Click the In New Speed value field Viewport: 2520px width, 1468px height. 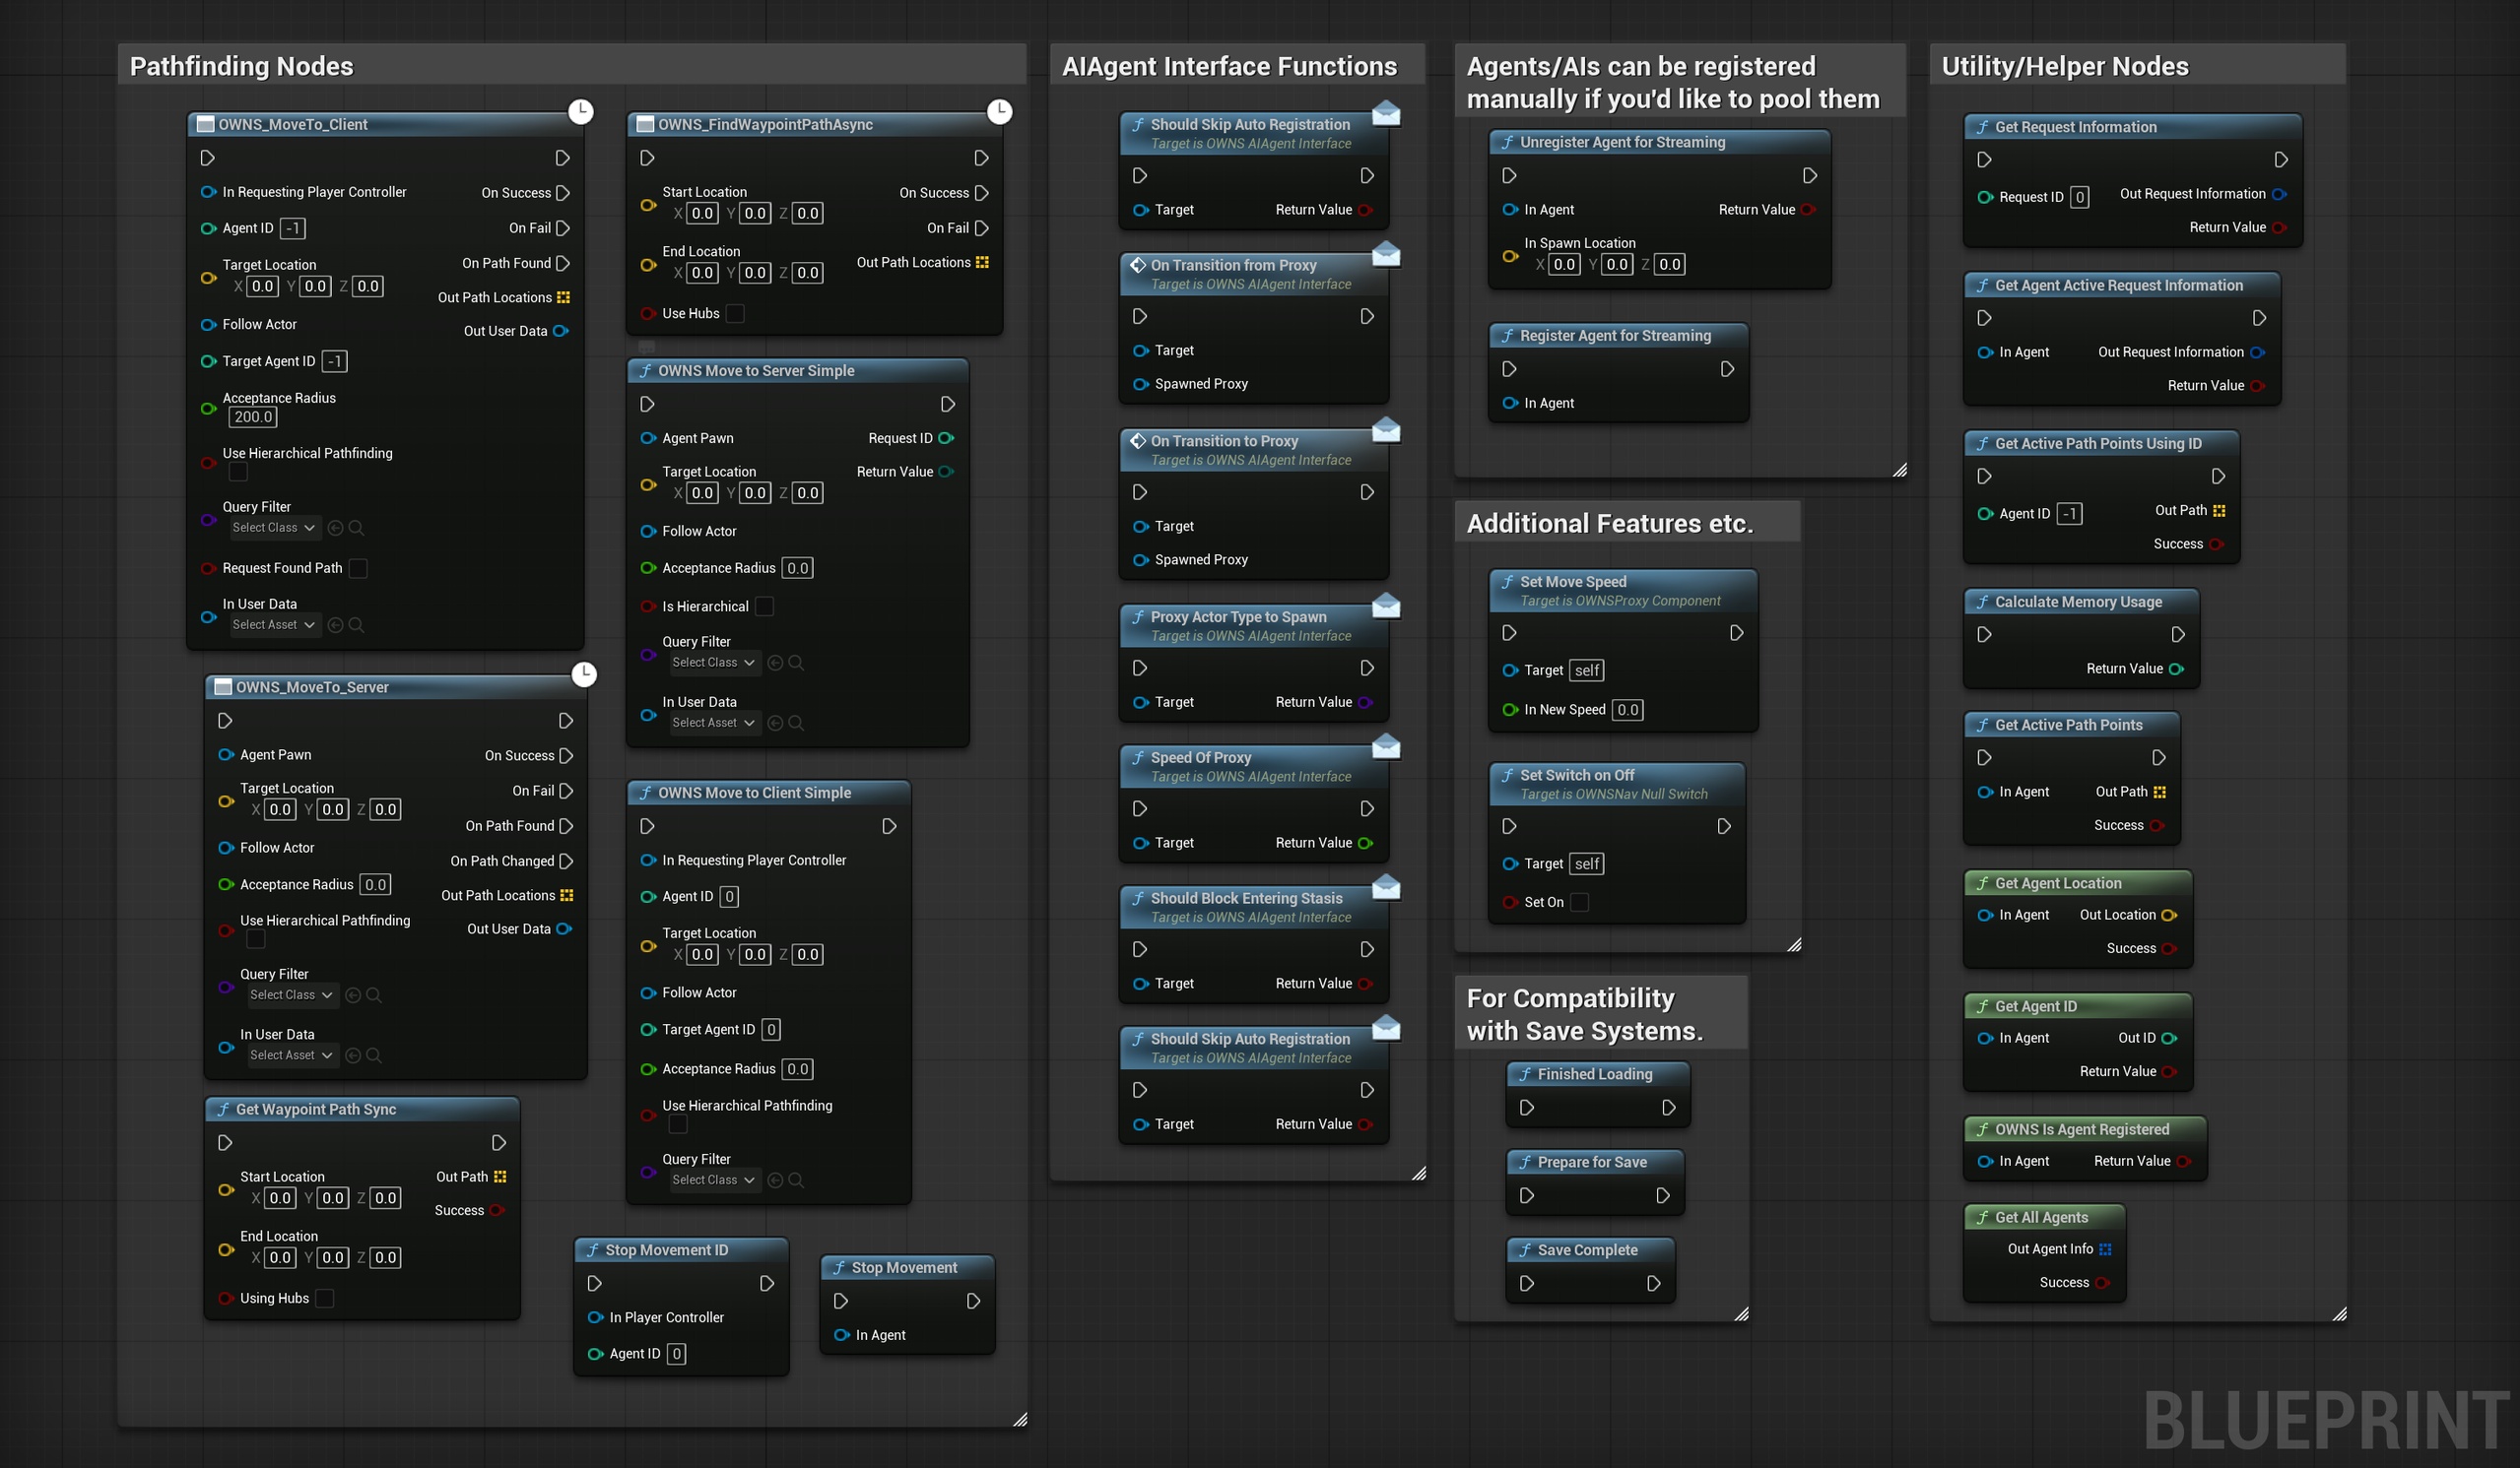1627,711
